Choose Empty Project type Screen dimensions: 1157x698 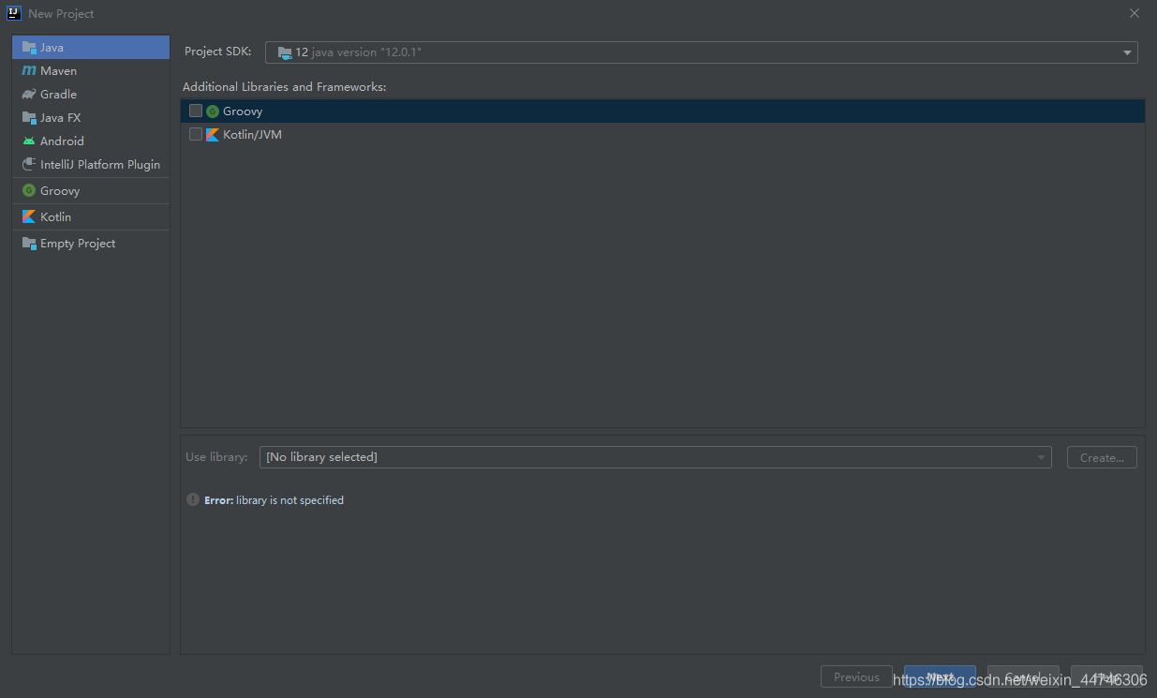pyautogui.click(x=91, y=243)
